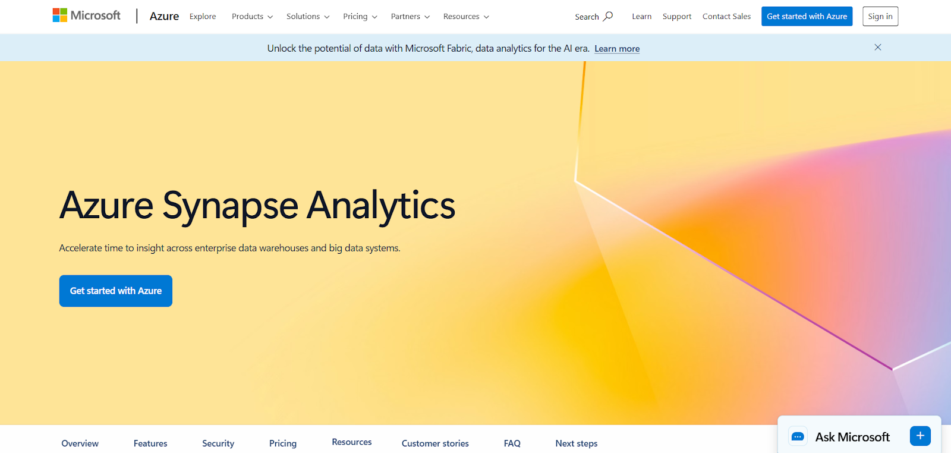The height and width of the screenshot is (453, 951).
Task: Dismiss the Microsoft Fabric banner
Action: point(877,48)
